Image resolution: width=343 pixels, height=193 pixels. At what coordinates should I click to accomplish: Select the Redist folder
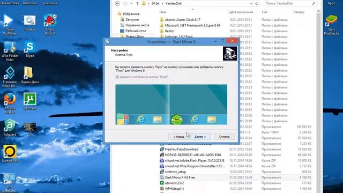pyautogui.click(x=169, y=31)
